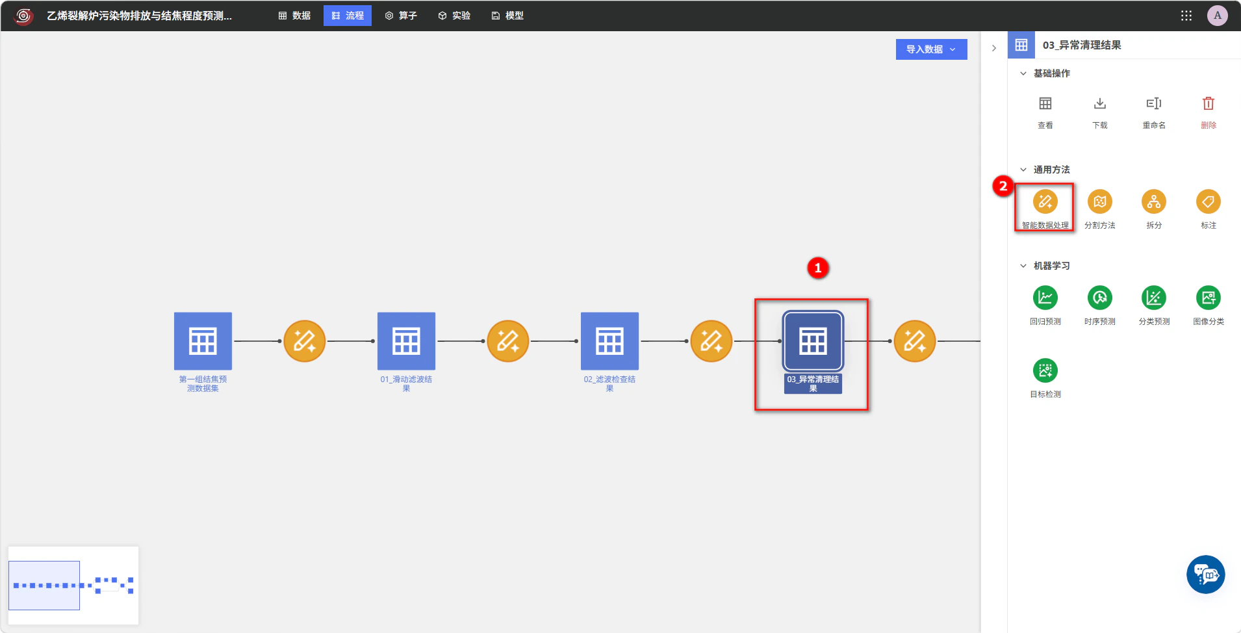Select the 拆分 split icon
The height and width of the screenshot is (633, 1241).
[x=1154, y=202]
